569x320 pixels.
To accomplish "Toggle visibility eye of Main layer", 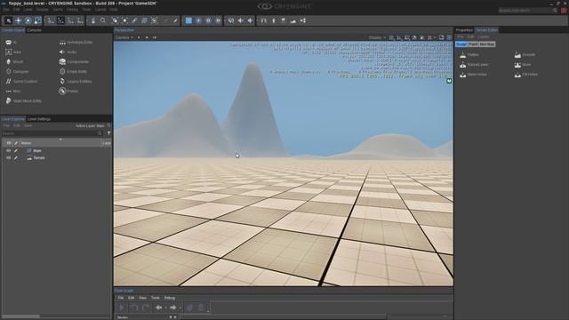I will pyautogui.click(x=8, y=150).
